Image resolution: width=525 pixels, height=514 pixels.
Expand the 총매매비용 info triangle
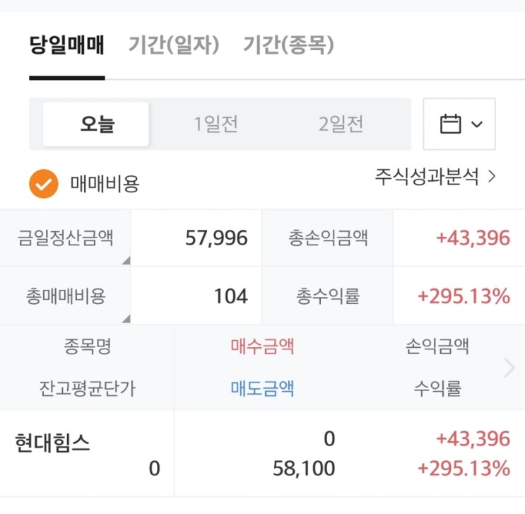point(126,319)
